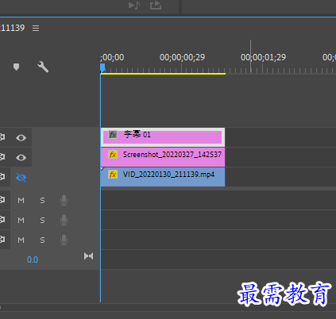
Task: Click master track icon beside 0.0 value
Action: point(88,256)
